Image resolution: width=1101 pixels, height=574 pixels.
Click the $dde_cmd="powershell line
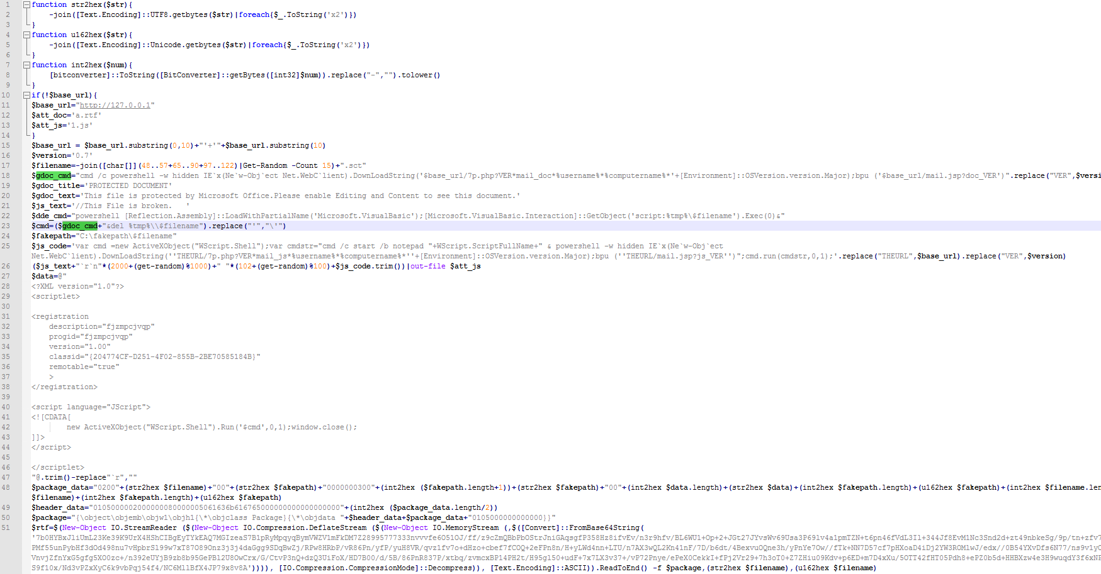pos(408,216)
